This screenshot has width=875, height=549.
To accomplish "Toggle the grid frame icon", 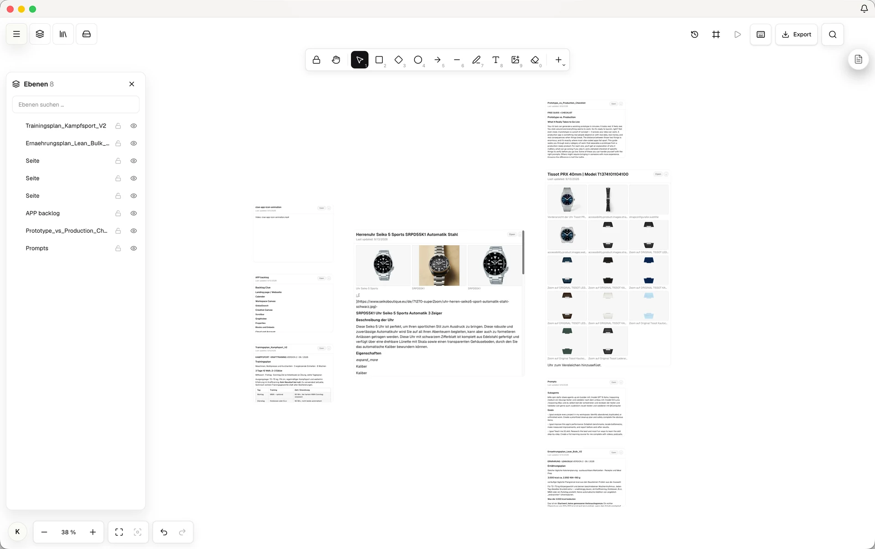I will (x=716, y=34).
